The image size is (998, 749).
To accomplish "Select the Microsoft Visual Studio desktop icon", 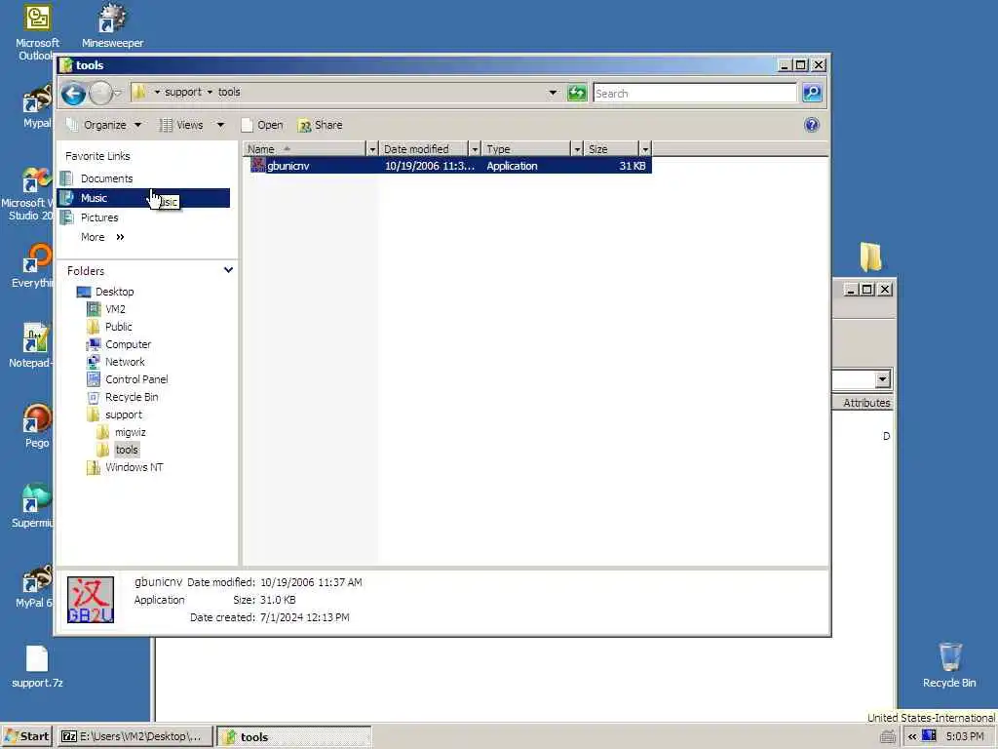I will pyautogui.click(x=28, y=194).
